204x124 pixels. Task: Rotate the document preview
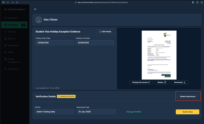[162, 82]
